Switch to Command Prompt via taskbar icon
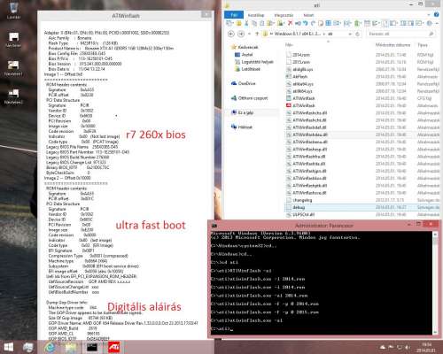This screenshot has width=443, height=354. pyautogui.click(x=92, y=347)
